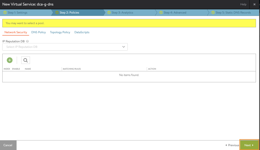Expand the Select IP Reputation DB dropdown
Viewport: 260px width, 150px height.
[x=65, y=47]
